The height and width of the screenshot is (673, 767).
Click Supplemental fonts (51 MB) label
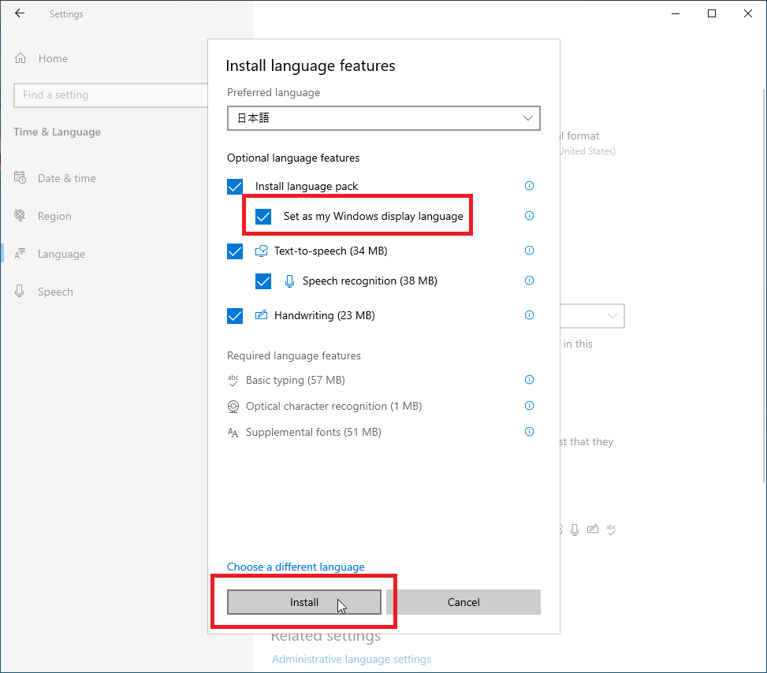(x=313, y=432)
